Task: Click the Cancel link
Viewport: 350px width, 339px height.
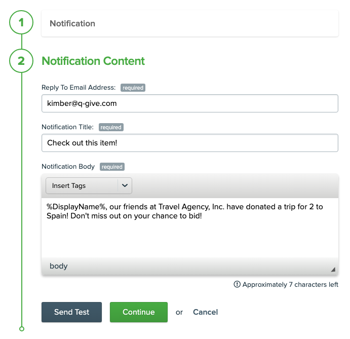Action: click(205, 312)
